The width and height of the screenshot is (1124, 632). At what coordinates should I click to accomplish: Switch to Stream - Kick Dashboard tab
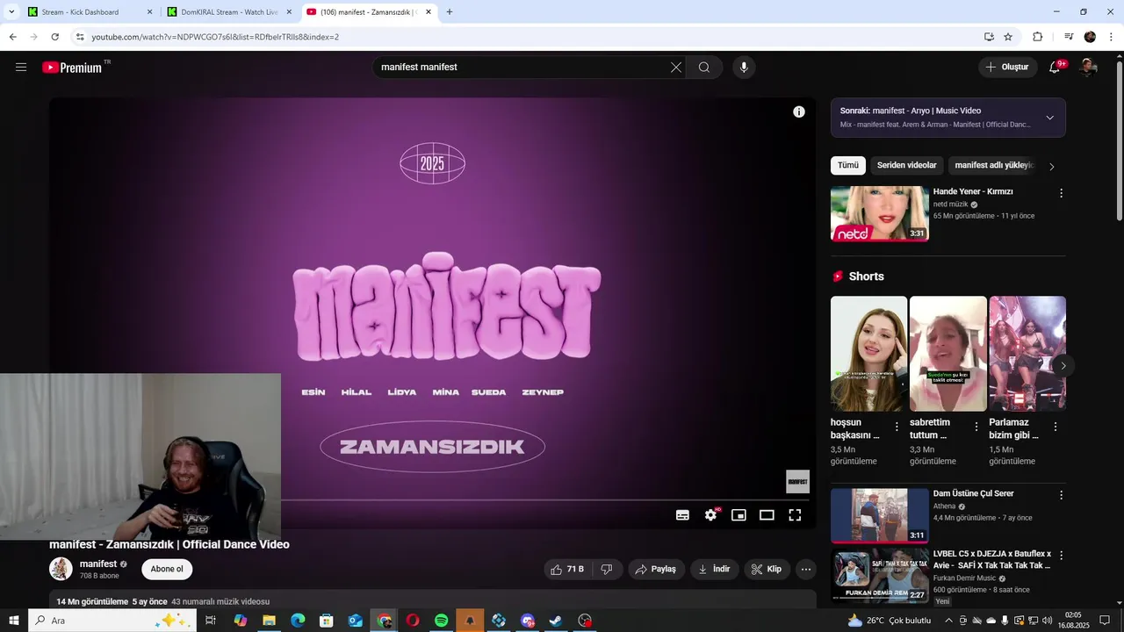pyautogui.click(x=89, y=12)
